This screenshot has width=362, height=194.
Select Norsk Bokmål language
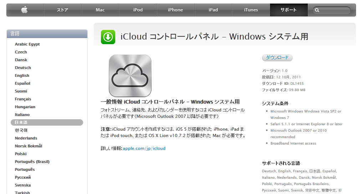tap(29, 146)
